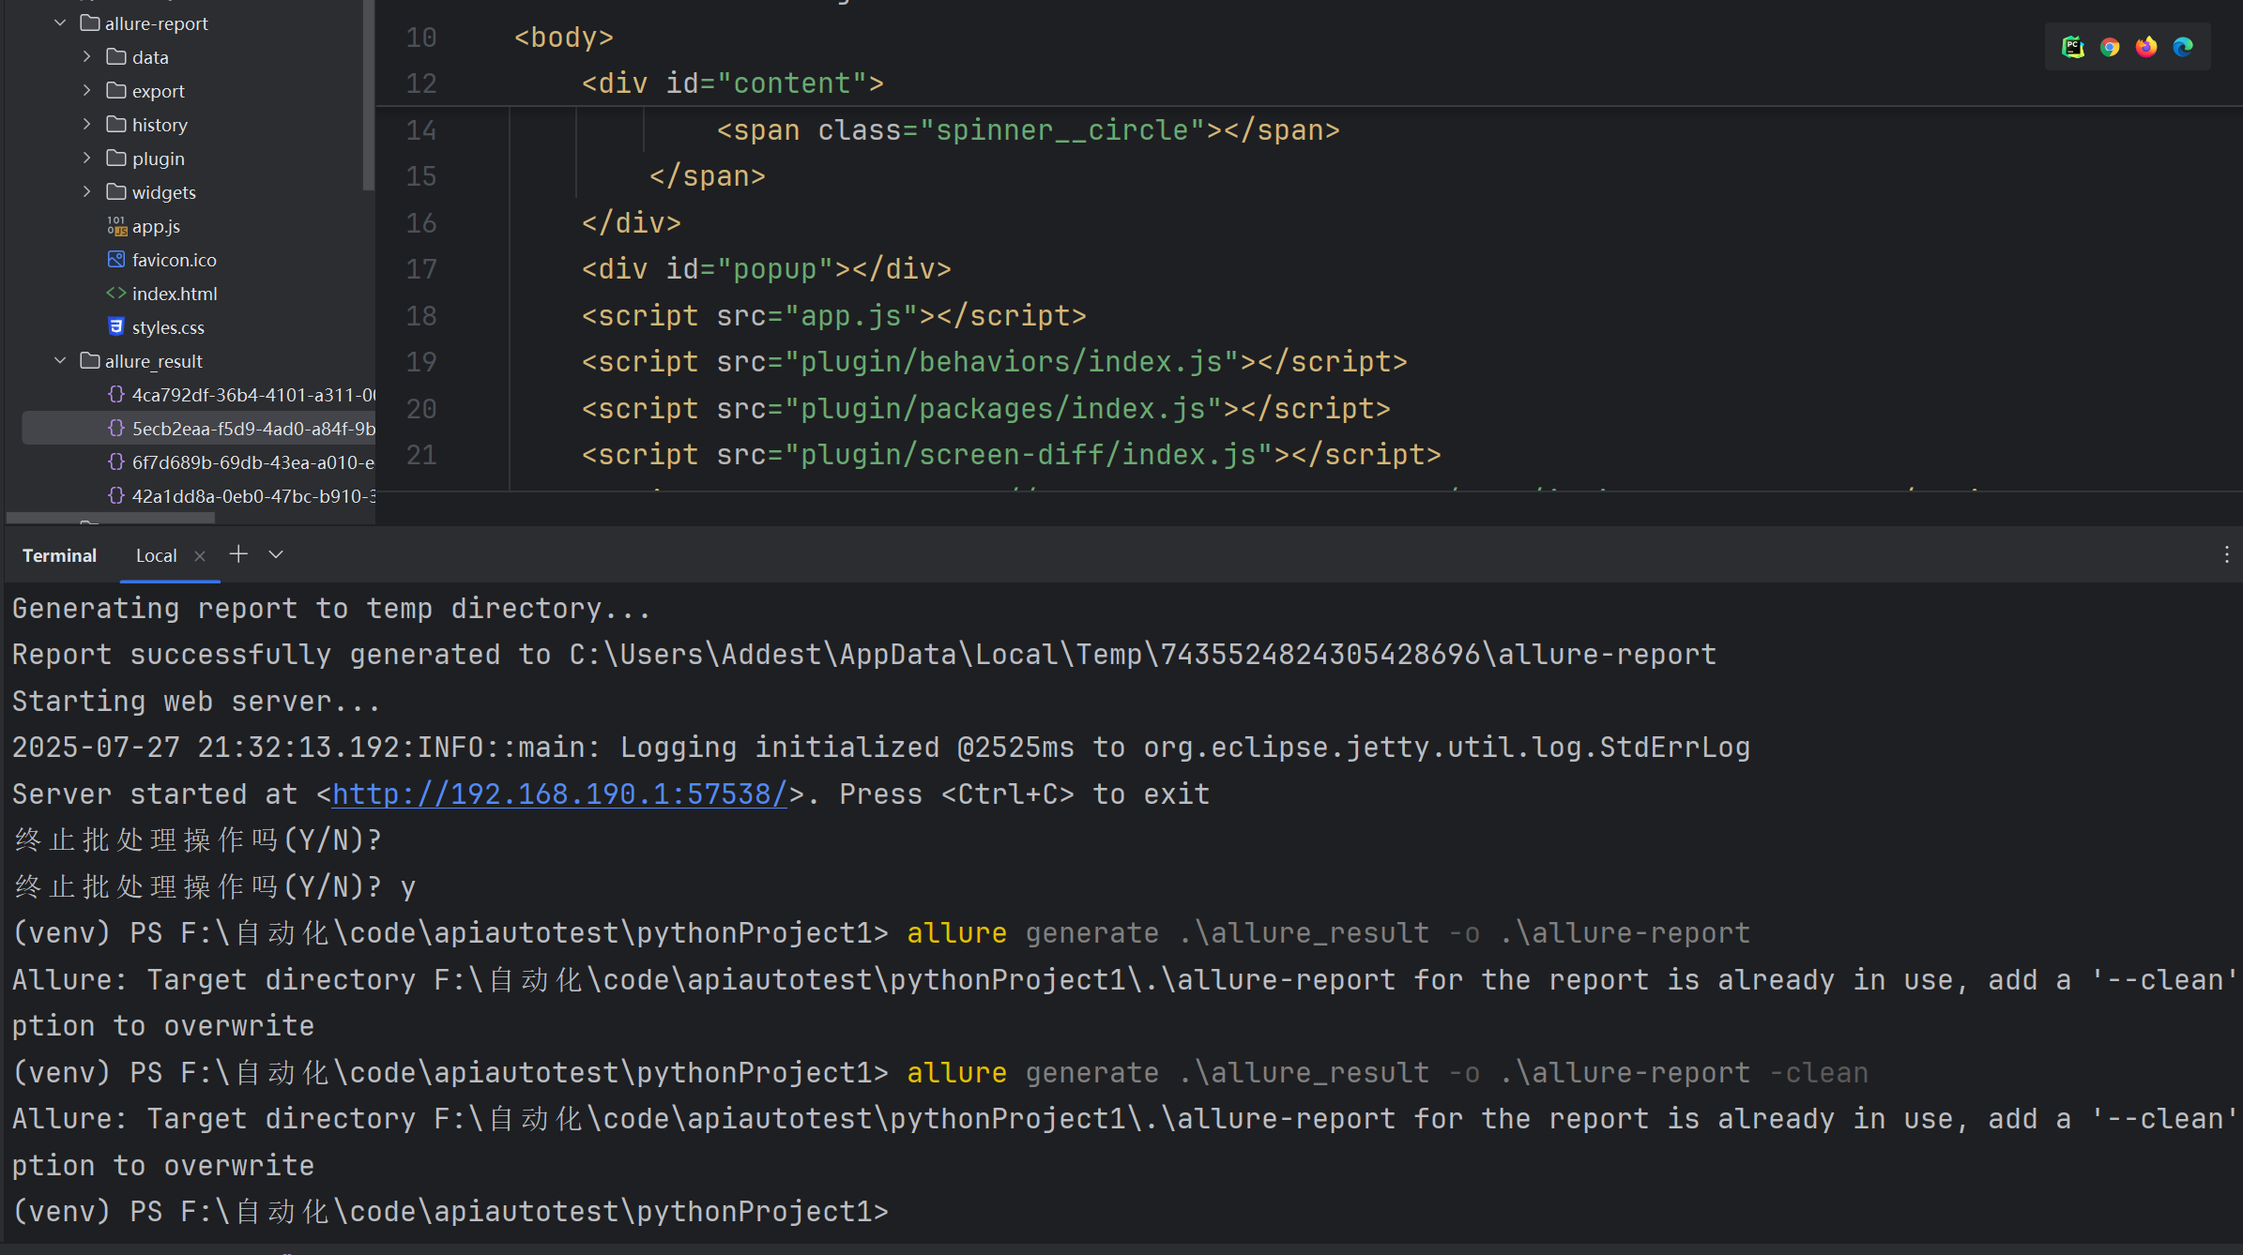Click the index.html file type icon
This screenshot has width=2243, height=1255.
(116, 293)
